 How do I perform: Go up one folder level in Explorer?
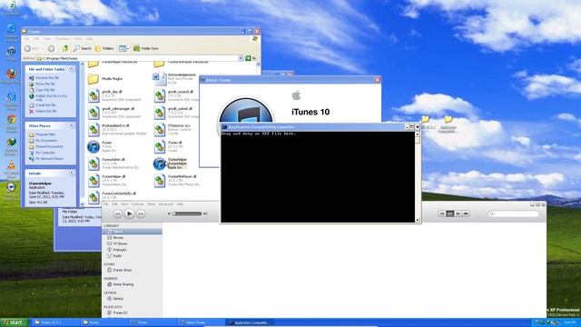[65, 48]
